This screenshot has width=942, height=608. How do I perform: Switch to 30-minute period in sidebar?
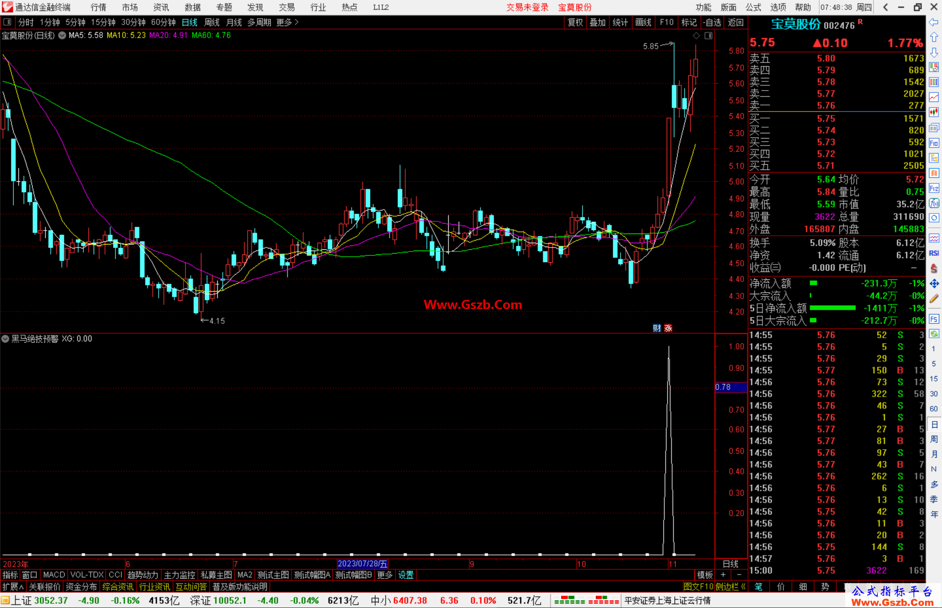point(933,394)
